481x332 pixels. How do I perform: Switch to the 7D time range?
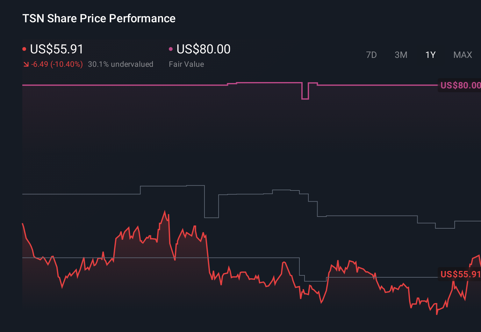[371, 55]
